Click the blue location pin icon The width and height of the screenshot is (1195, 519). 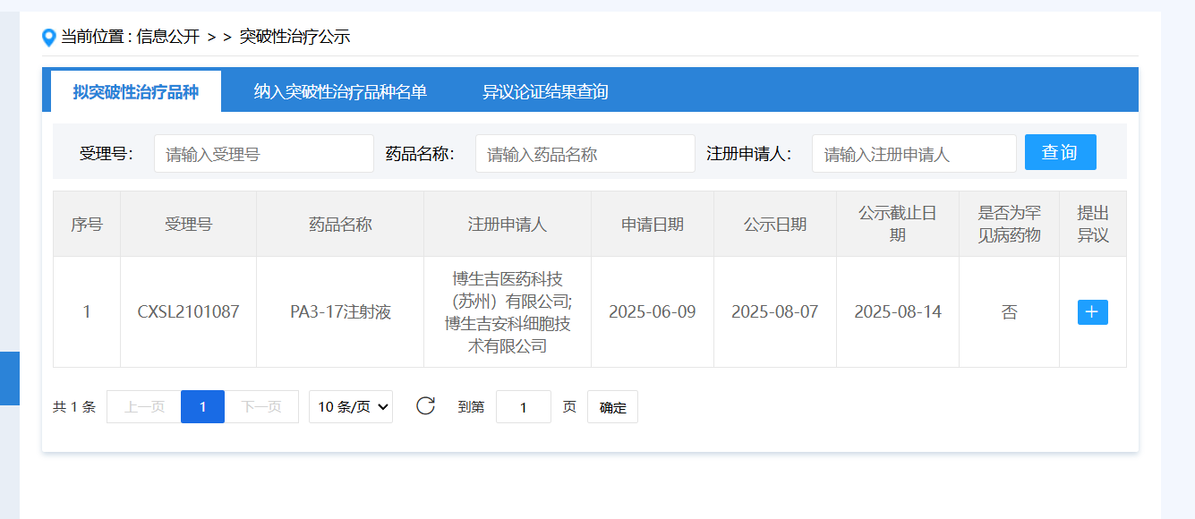(49, 38)
